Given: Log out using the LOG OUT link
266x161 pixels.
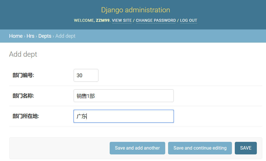Looking at the screenshot, I should 188,21.
